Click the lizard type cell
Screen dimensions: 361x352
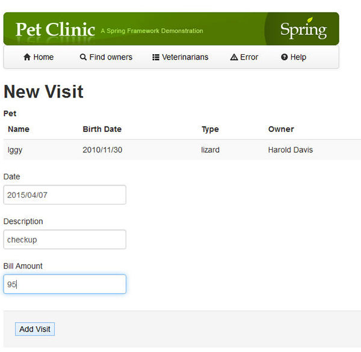point(210,150)
